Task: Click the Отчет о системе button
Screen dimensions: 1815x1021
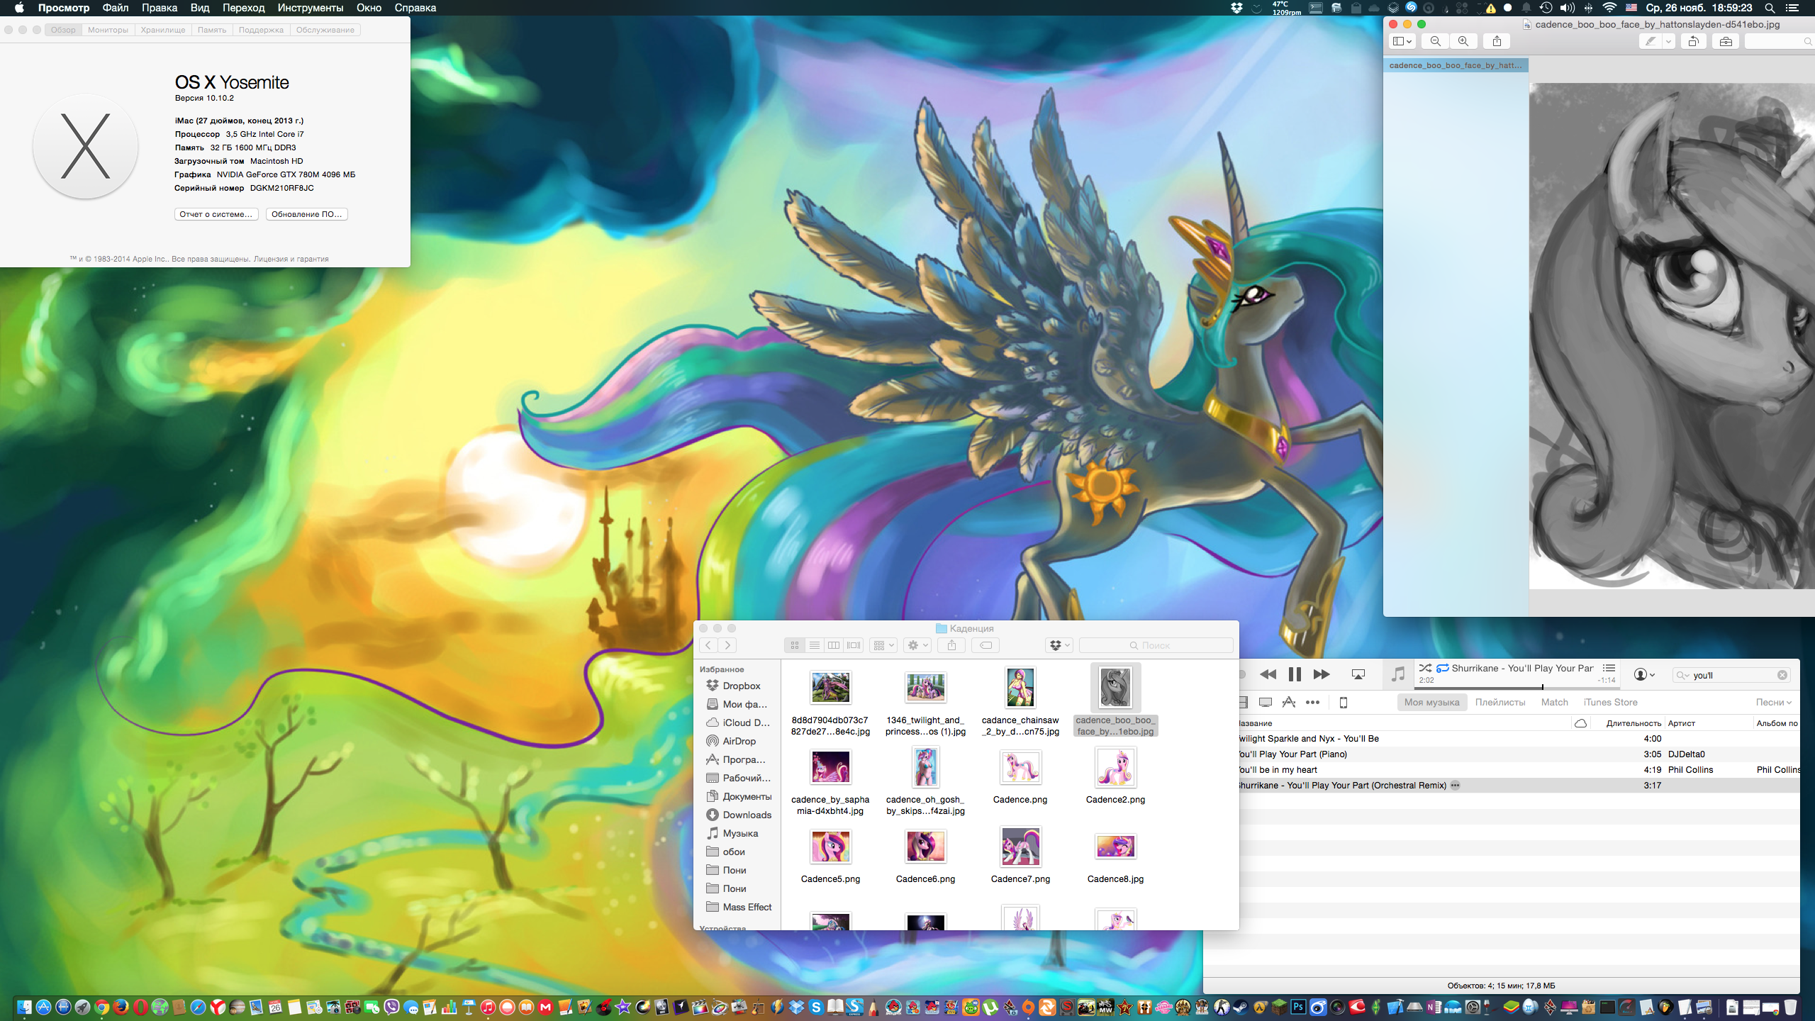Action: [216, 214]
